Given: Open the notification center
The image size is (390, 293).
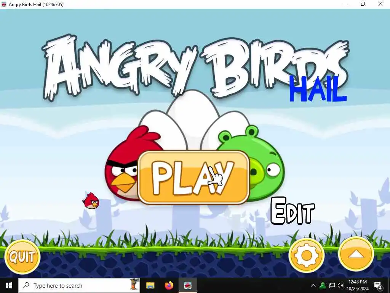Looking at the screenshot, I should pyautogui.click(x=378, y=286).
